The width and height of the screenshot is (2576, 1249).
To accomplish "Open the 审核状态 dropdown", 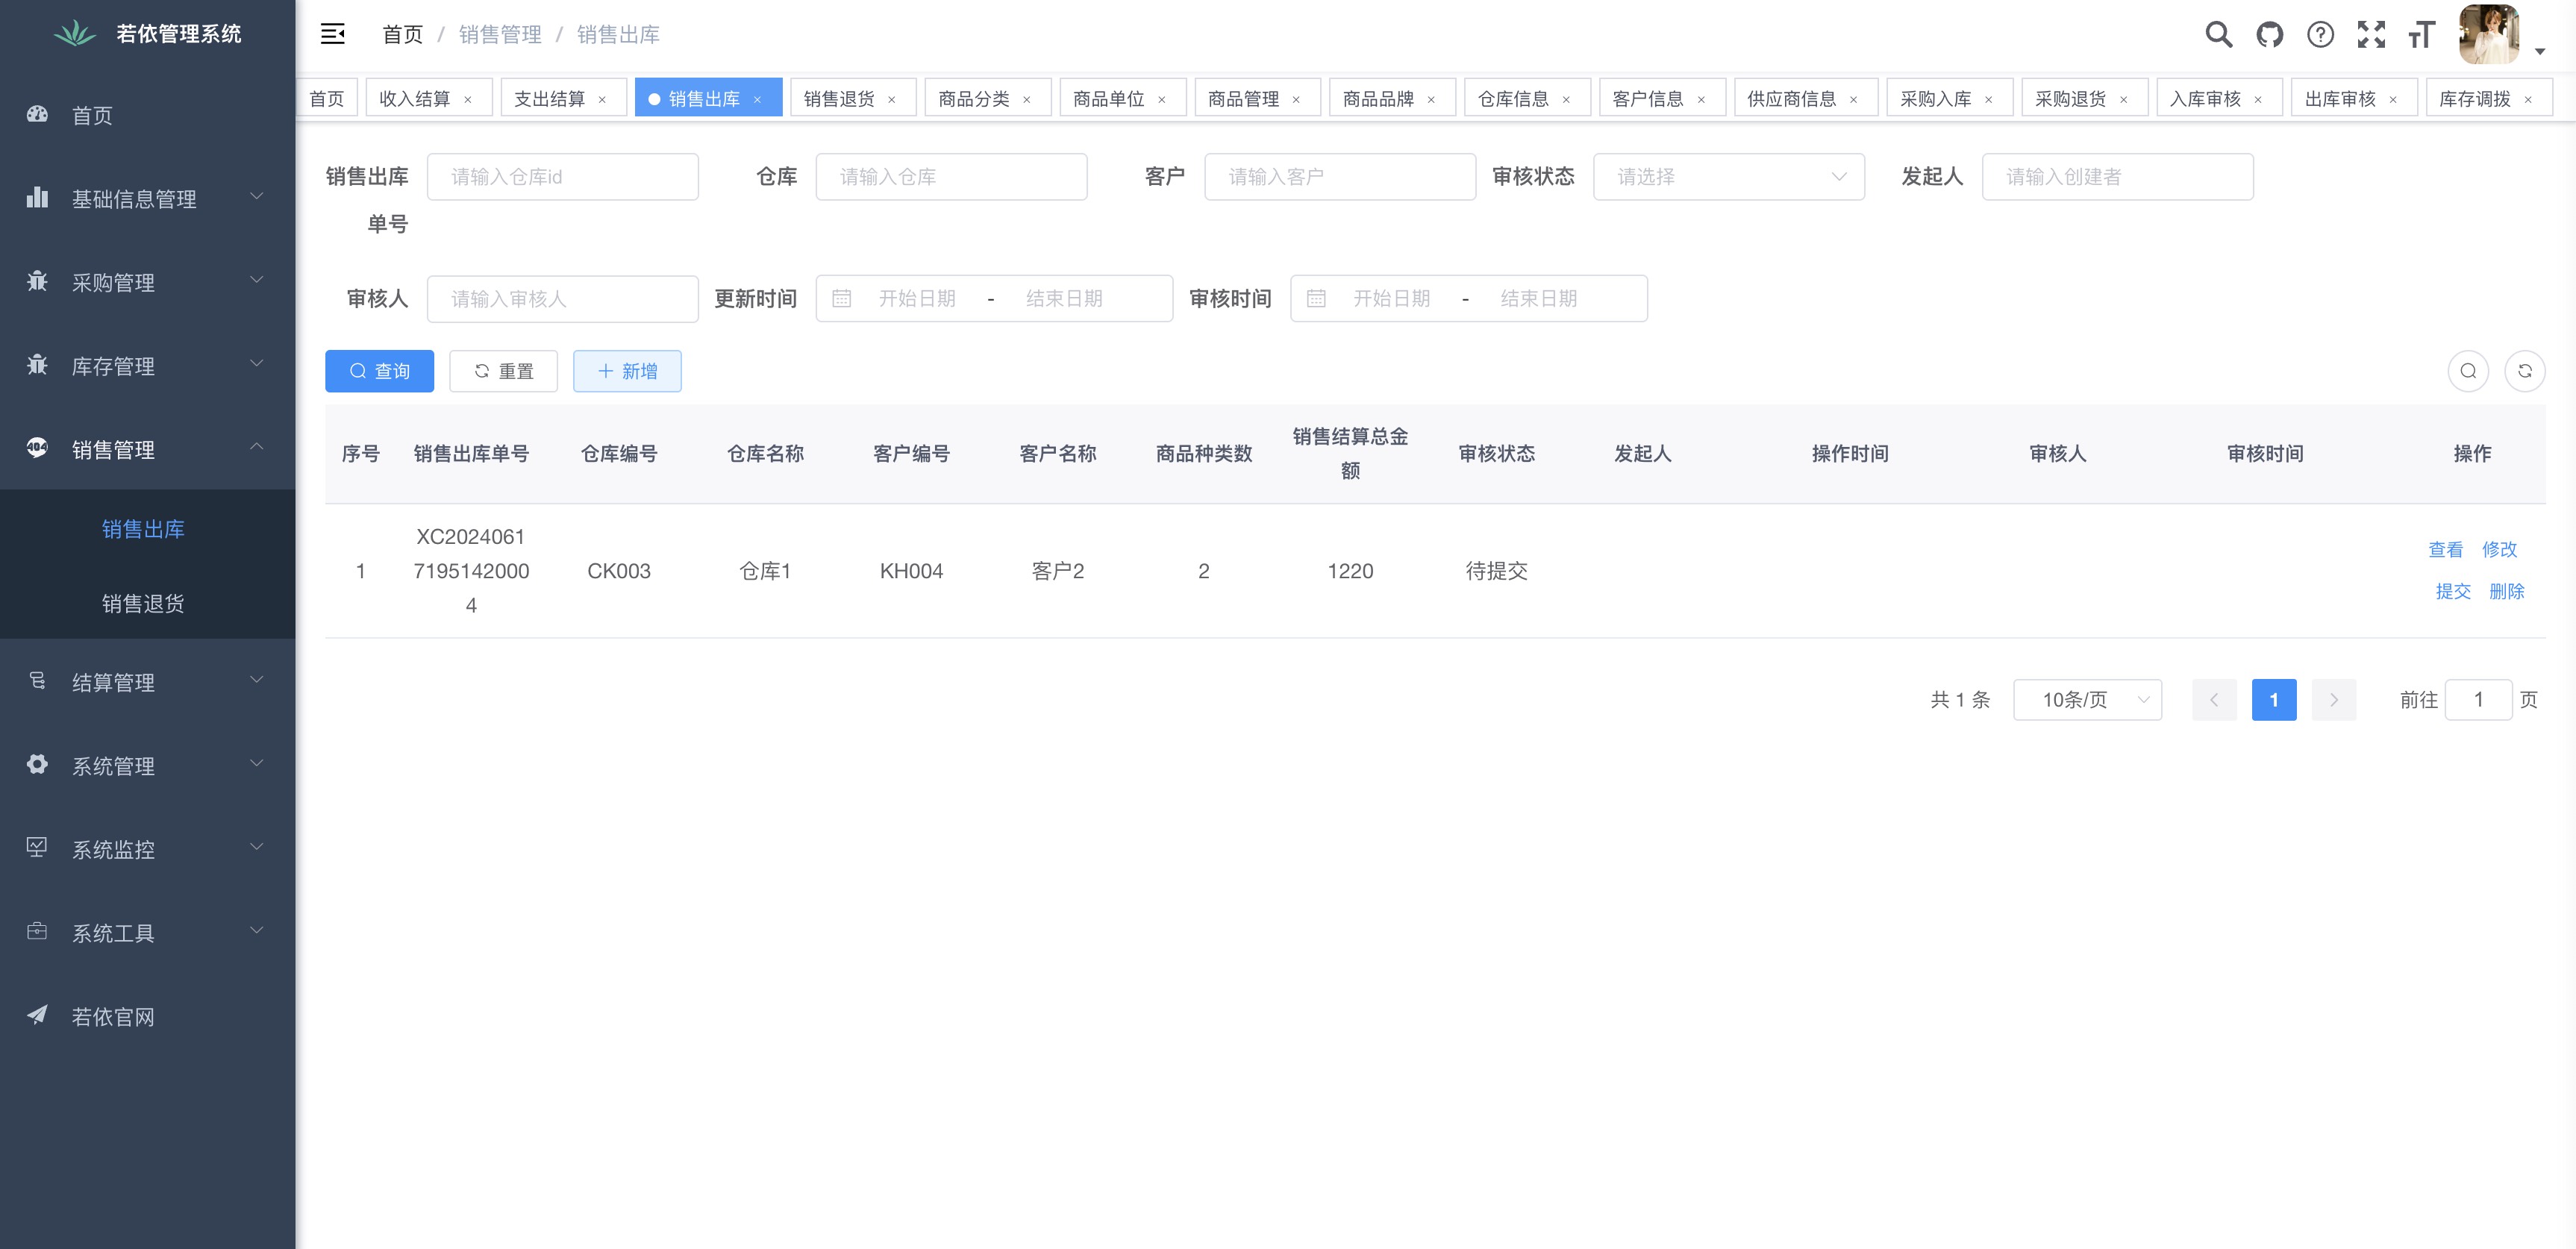I will tap(1728, 177).
